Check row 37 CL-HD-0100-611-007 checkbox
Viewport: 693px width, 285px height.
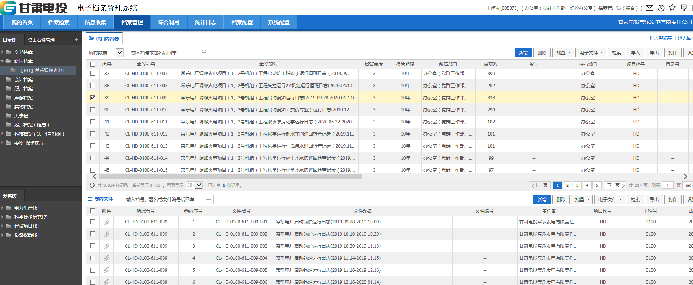pos(93,74)
